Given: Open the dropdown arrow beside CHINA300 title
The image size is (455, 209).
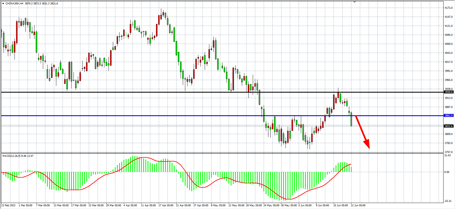Looking at the screenshot, I should [x=3, y=4].
